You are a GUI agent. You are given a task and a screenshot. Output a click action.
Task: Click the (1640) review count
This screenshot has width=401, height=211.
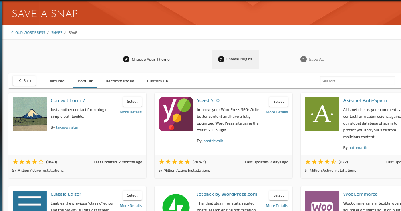click(x=52, y=162)
